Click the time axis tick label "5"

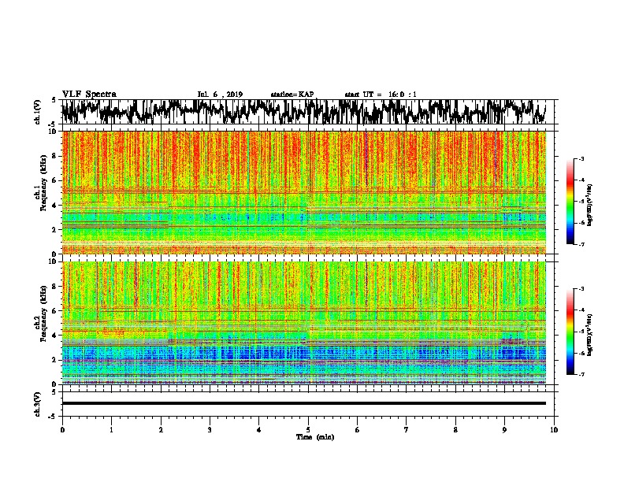tap(308, 430)
